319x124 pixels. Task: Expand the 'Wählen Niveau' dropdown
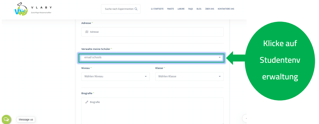pyautogui.click(x=115, y=76)
